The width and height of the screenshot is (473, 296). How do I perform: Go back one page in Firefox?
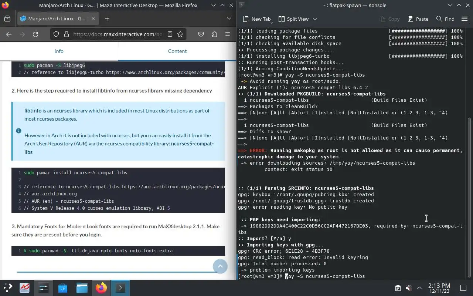click(9, 34)
